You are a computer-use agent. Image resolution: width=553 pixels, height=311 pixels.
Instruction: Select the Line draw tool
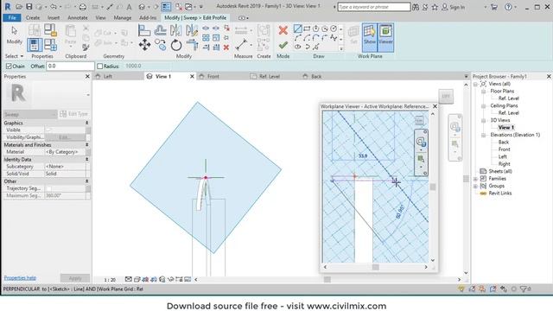(x=297, y=29)
